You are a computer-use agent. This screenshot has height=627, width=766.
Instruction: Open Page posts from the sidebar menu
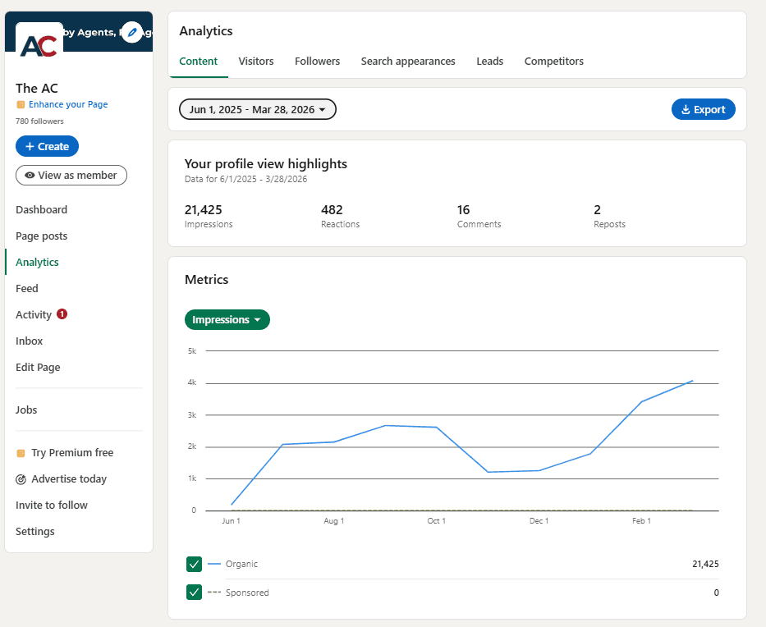pos(42,236)
